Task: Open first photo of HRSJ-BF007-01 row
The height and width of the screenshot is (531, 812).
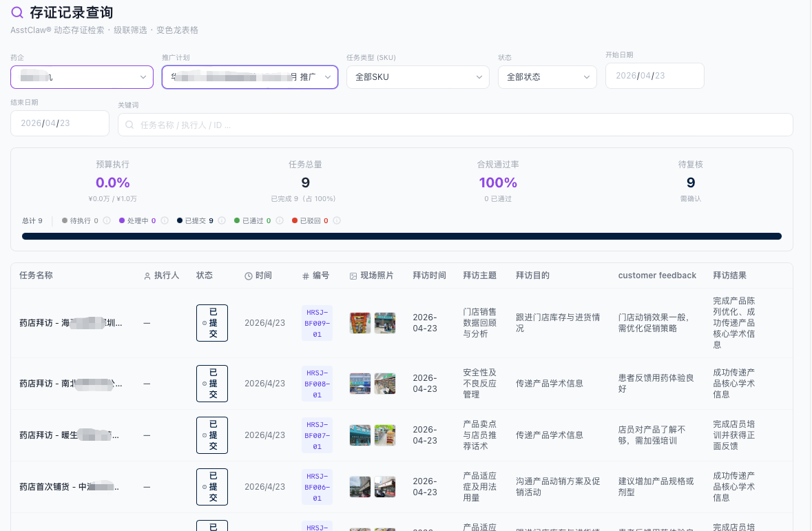Action: (x=360, y=435)
